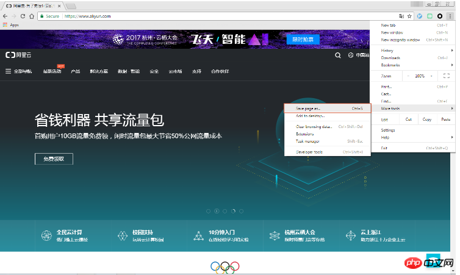The height and width of the screenshot is (275, 460).
Task: Open the 合作伙伴 nav link
Action: click(220, 71)
